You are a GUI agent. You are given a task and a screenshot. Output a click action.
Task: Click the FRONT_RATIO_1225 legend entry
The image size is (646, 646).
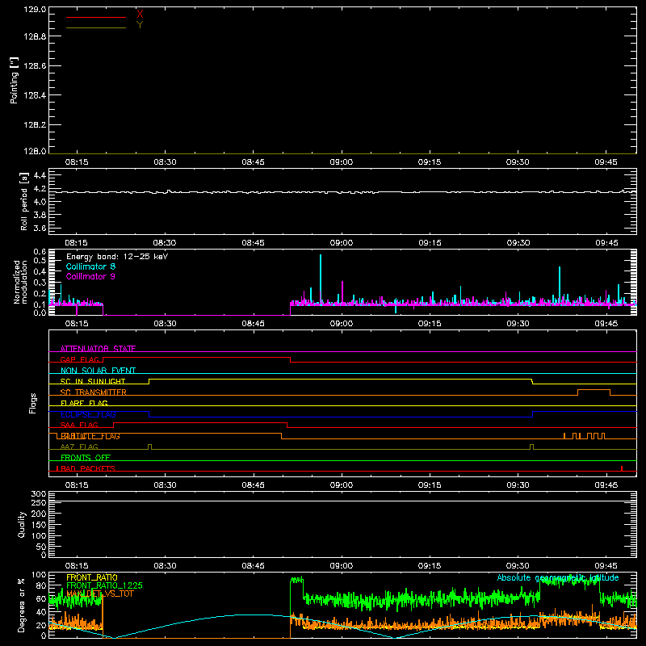pos(105,585)
